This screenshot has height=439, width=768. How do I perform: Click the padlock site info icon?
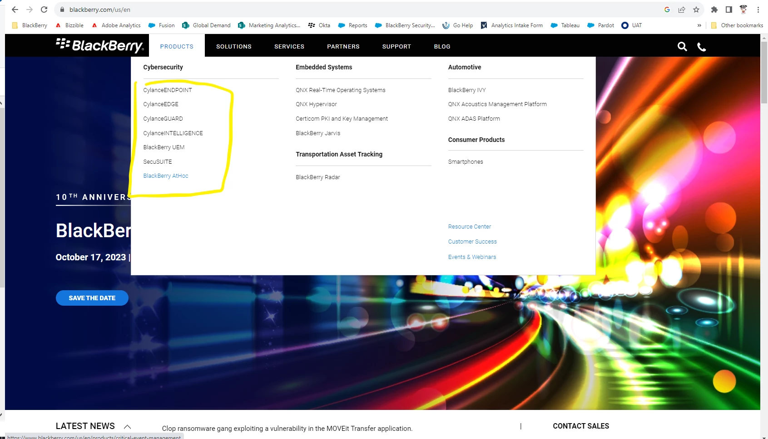point(63,10)
